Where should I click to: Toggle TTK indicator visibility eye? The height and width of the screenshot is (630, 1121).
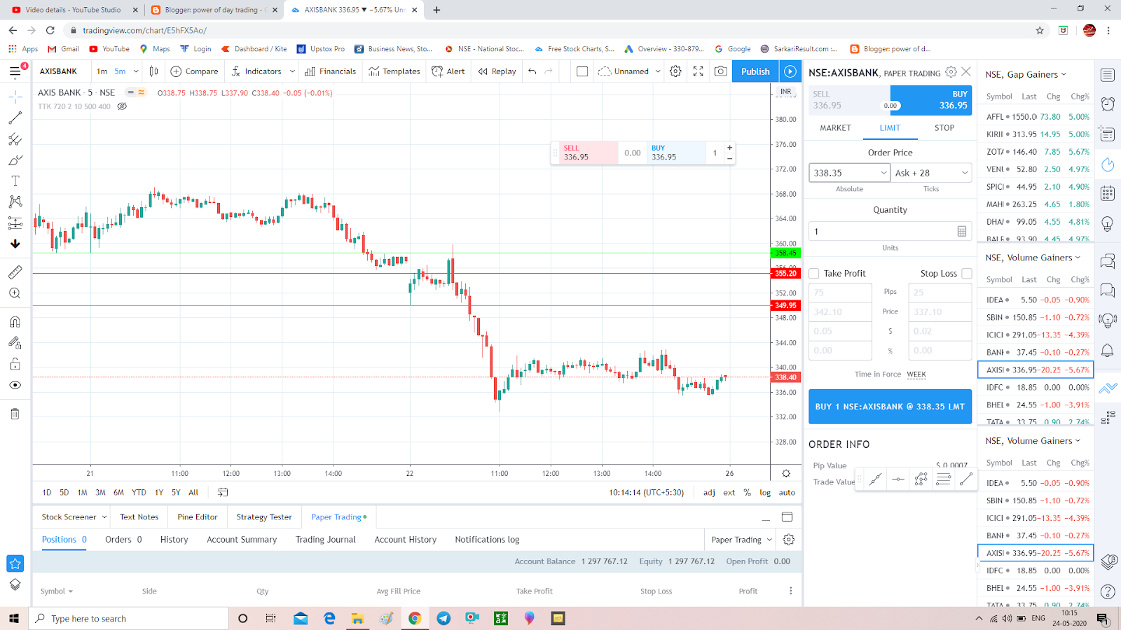click(122, 106)
